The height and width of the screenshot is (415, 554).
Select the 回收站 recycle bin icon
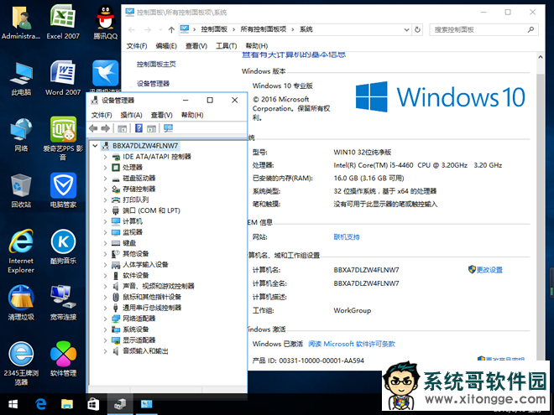click(x=21, y=190)
